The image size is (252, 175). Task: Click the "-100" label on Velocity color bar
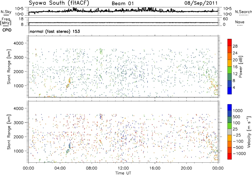coord(238,141)
